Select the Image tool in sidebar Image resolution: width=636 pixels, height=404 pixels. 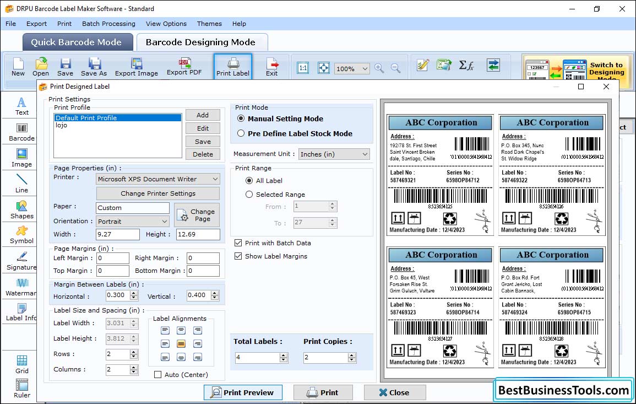pos(21,158)
